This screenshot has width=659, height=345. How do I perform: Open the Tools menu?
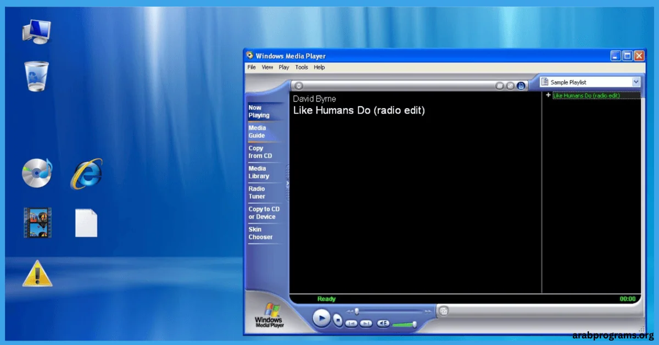coord(301,67)
